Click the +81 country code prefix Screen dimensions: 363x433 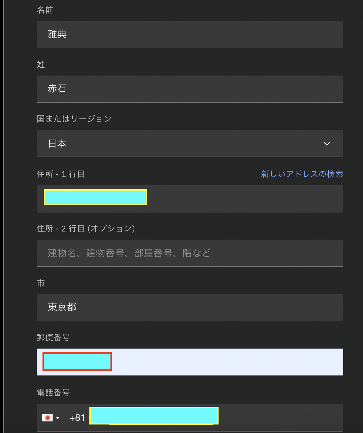click(x=77, y=418)
